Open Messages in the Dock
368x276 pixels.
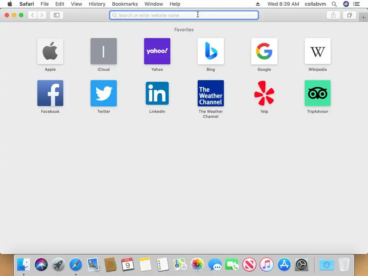(x=215, y=264)
